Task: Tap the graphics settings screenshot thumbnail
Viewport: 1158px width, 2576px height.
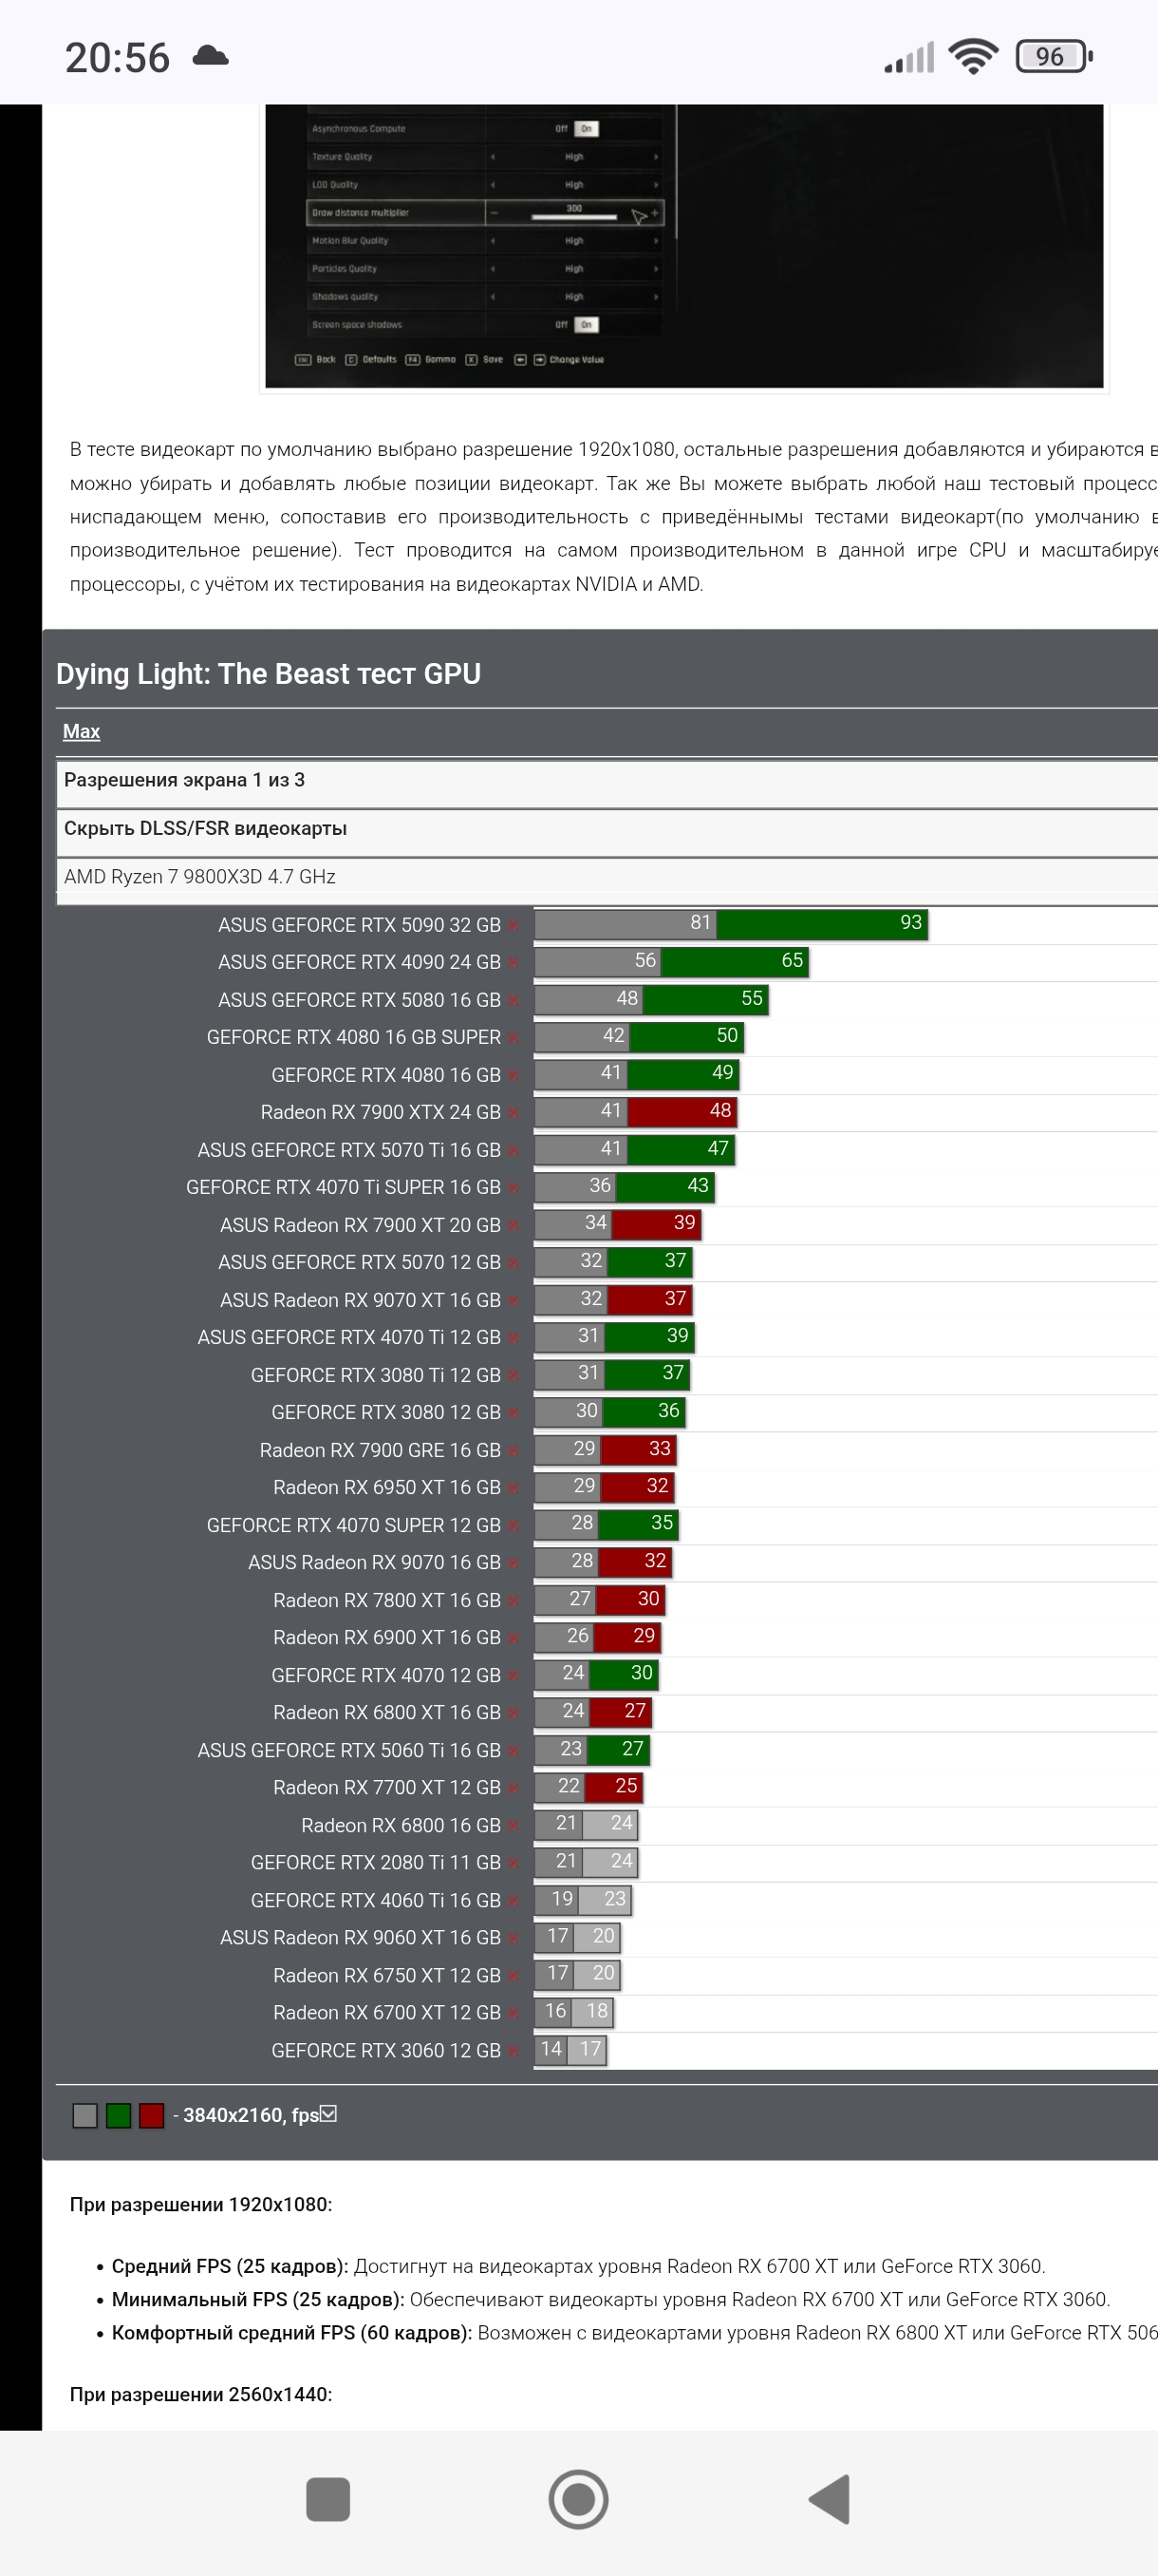Action: click(x=684, y=246)
